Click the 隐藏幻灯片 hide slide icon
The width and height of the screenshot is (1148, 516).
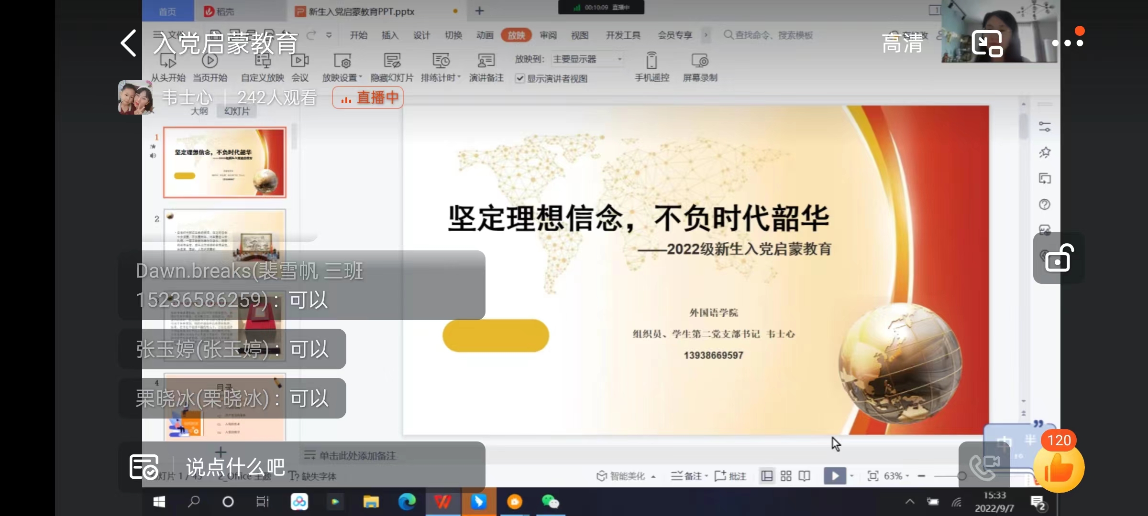click(392, 61)
